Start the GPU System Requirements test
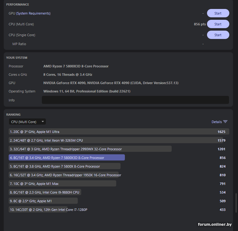This screenshot has height=231, width=238. [x=218, y=13]
